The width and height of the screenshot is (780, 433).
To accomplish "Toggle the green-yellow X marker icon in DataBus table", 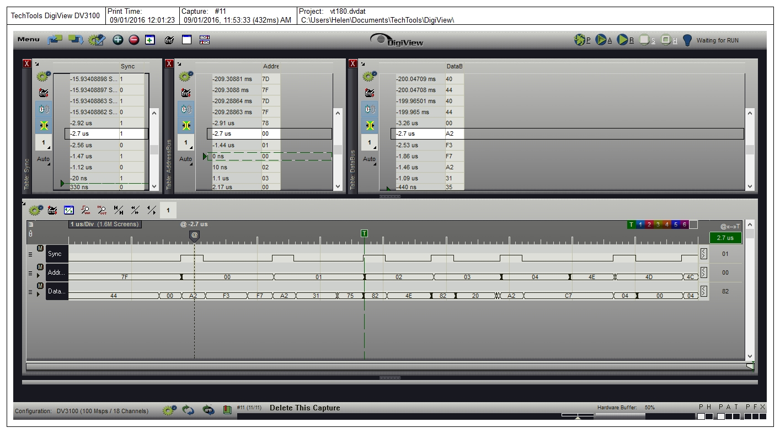I will click(369, 126).
